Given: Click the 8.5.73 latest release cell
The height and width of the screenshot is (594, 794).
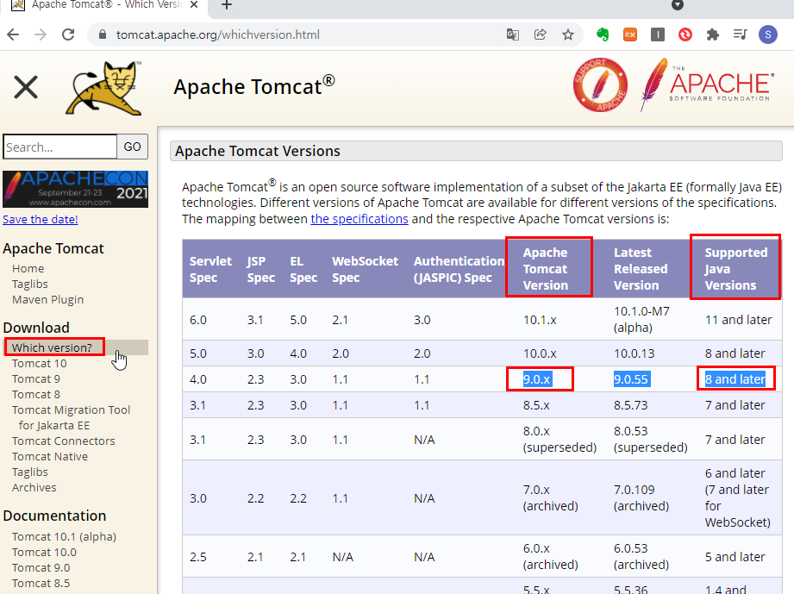Looking at the screenshot, I should 631,405.
